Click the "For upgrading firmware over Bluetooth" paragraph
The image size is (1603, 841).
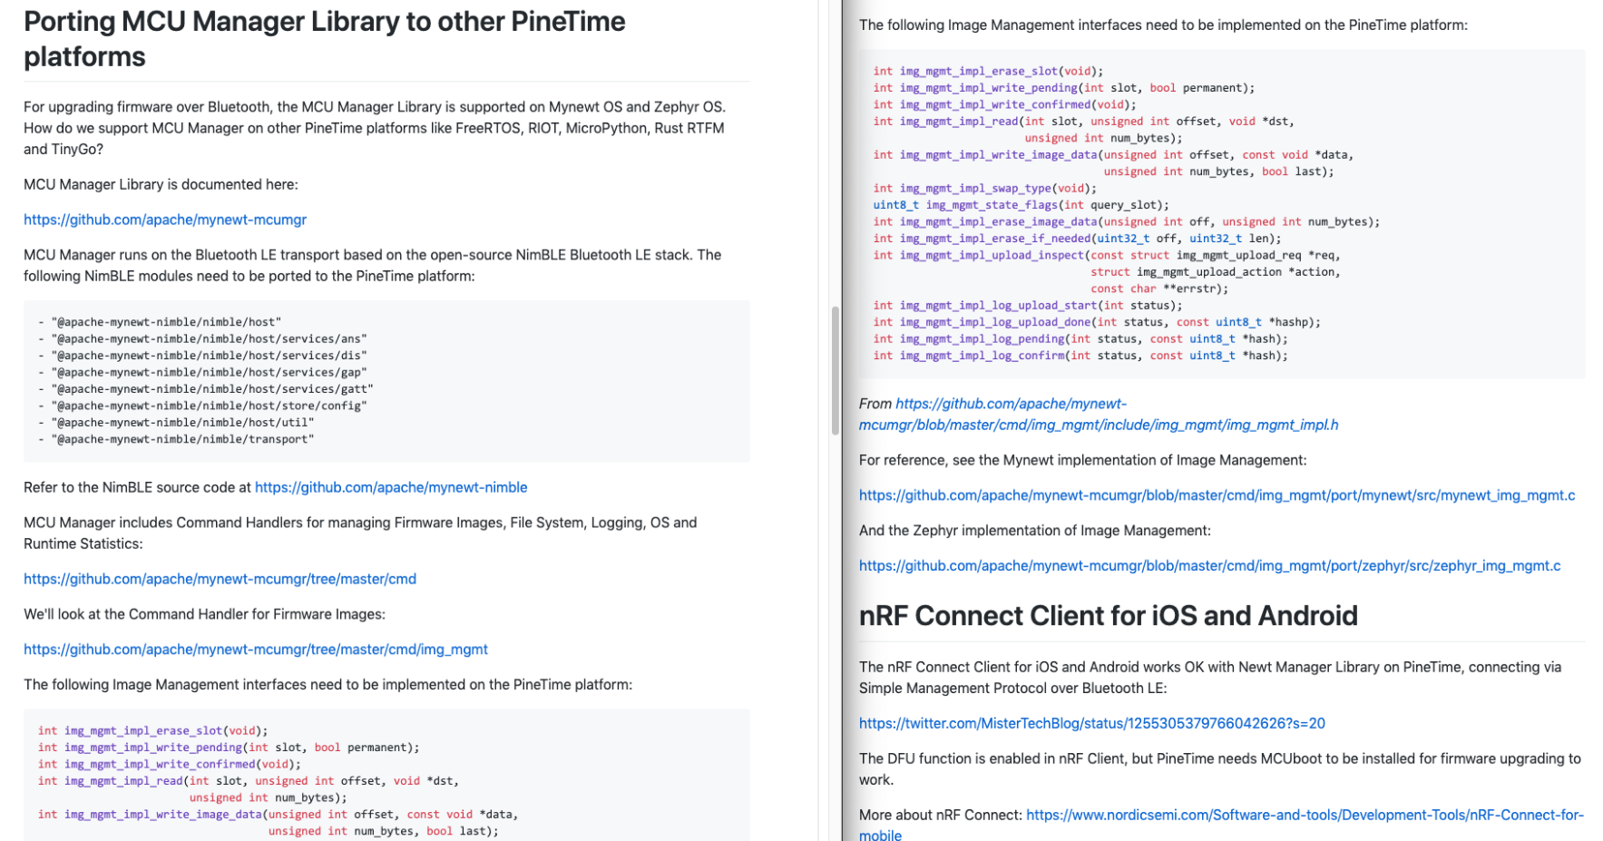(375, 128)
